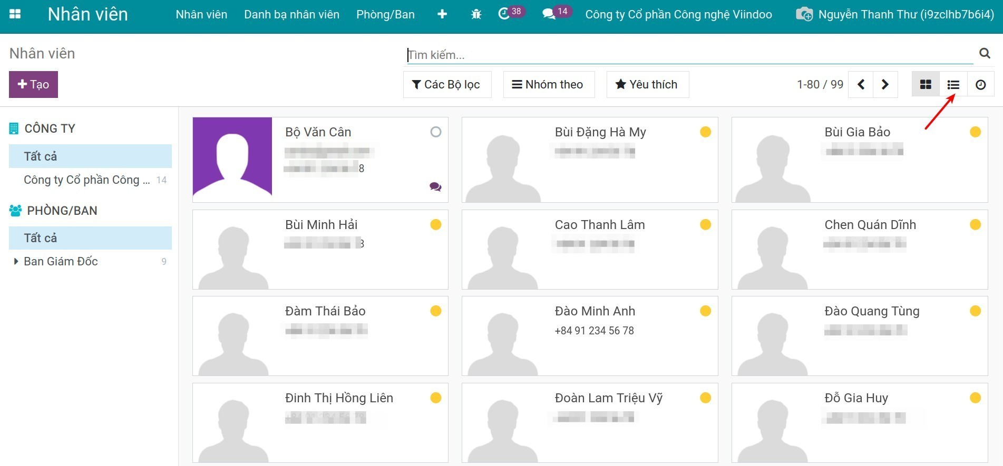
Task: Open activities clock icon with 38 badge
Action: [x=511, y=13]
